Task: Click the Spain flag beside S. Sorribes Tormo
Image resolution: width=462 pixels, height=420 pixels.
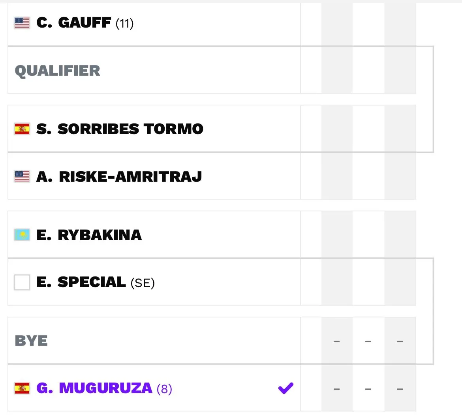Action: [x=22, y=129]
